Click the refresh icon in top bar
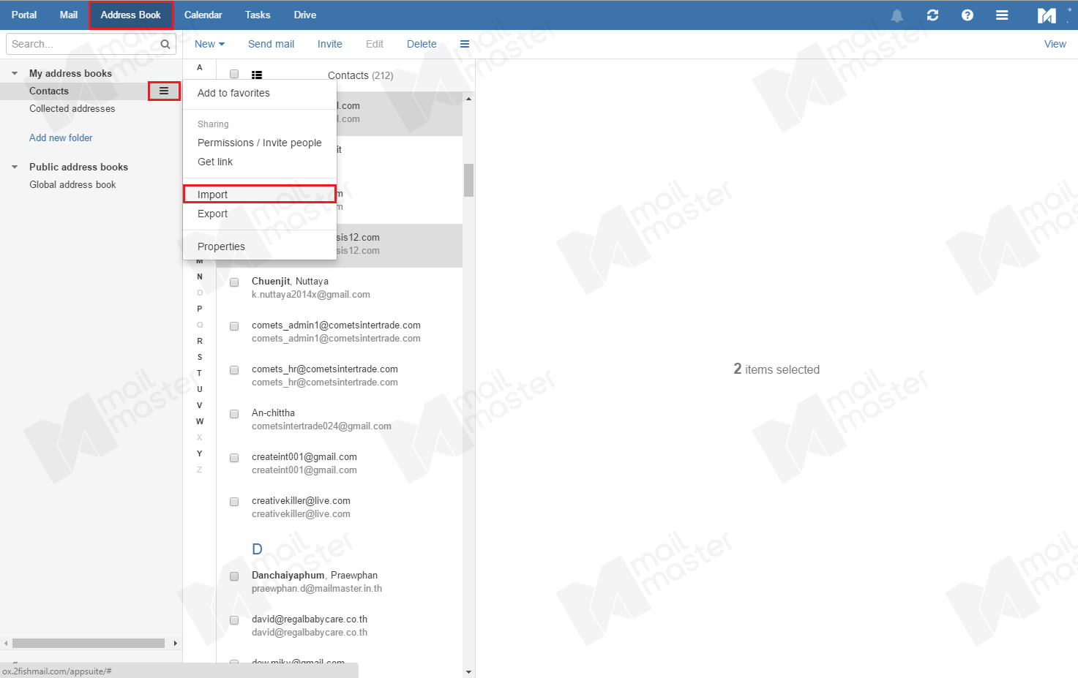Screen dimensions: 1078x678 coord(932,15)
